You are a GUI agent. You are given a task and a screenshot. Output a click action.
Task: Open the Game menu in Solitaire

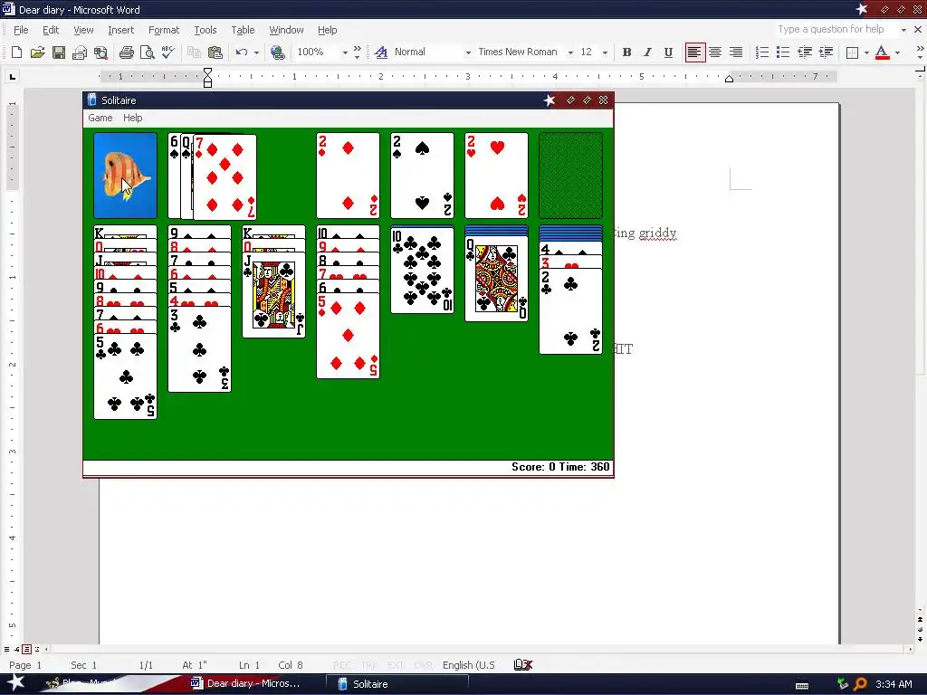[100, 118]
